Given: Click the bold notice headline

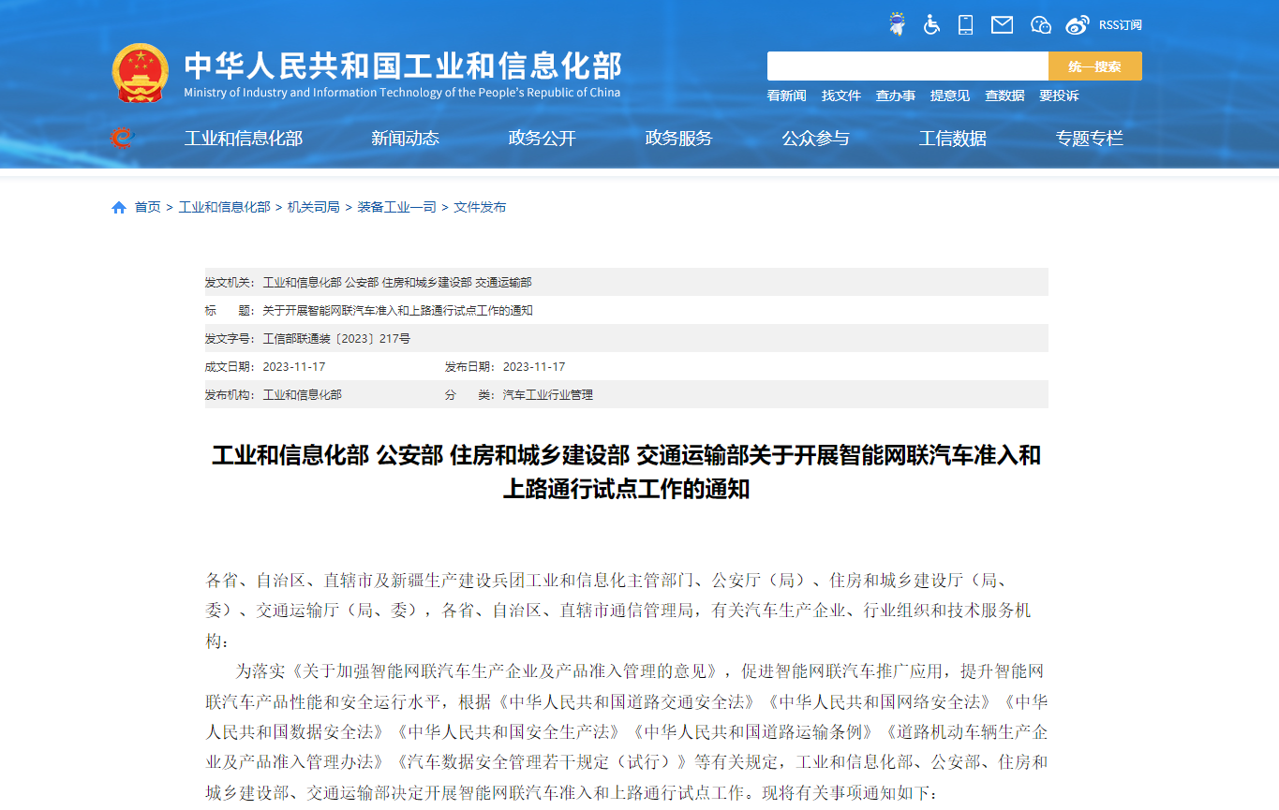Looking at the screenshot, I should click(626, 472).
